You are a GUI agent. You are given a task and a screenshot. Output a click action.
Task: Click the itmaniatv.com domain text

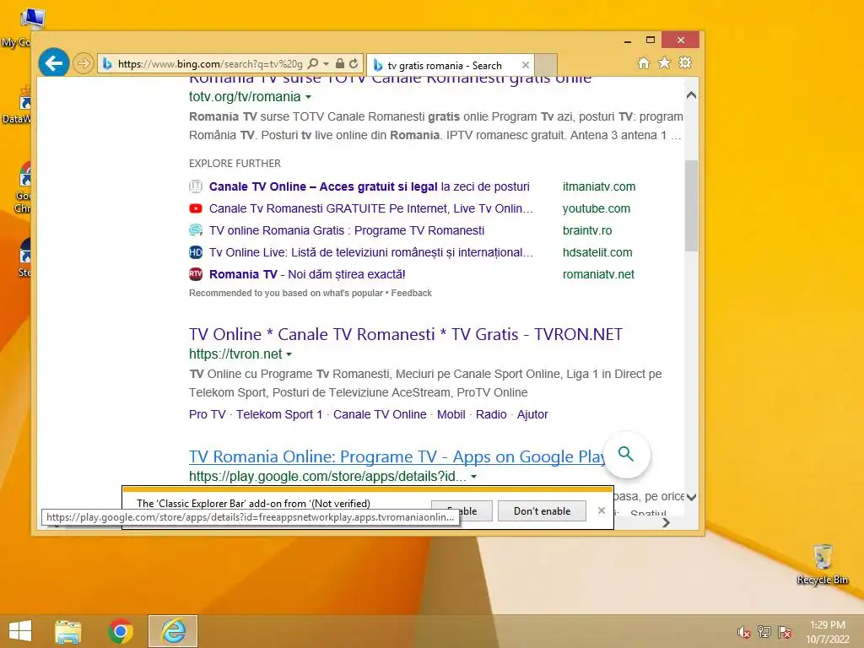coord(599,186)
